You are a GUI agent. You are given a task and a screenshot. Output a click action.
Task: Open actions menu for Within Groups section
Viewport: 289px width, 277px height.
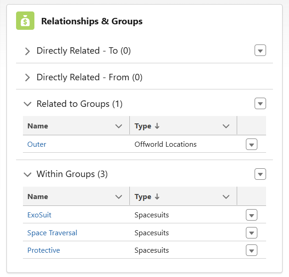tap(260, 174)
